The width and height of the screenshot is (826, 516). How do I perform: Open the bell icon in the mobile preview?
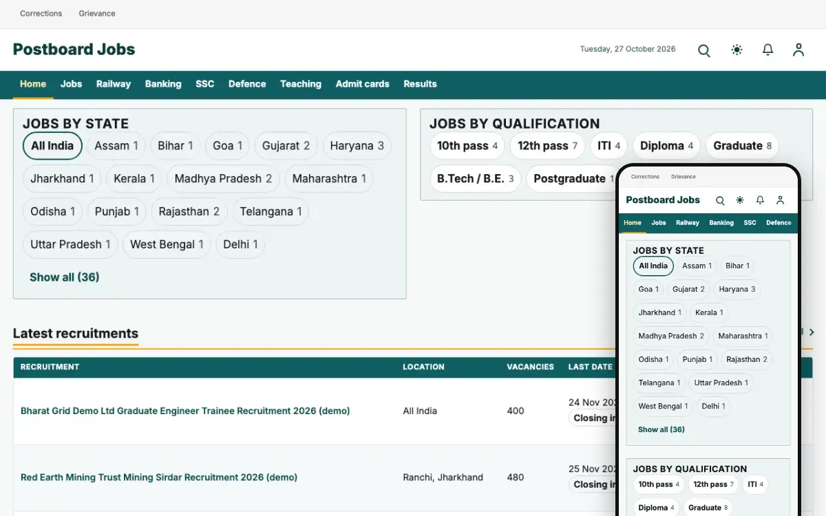[x=760, y=200]
